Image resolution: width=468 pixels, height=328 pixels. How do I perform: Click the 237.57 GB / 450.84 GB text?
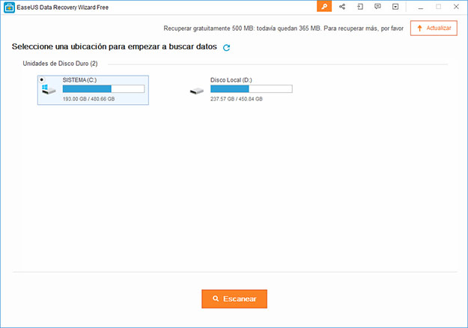point(237,99)
